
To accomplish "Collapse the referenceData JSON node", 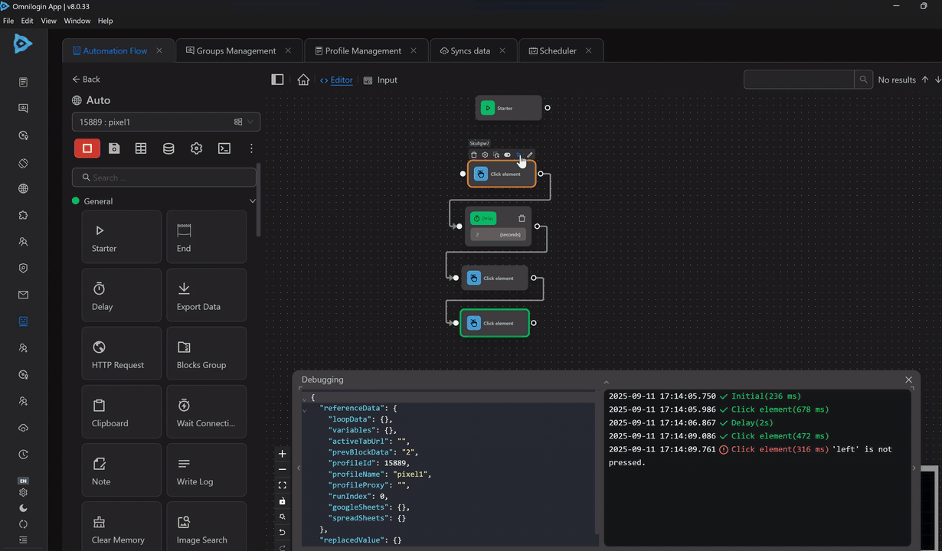I will pyautogui.click(x=304, y=410).
